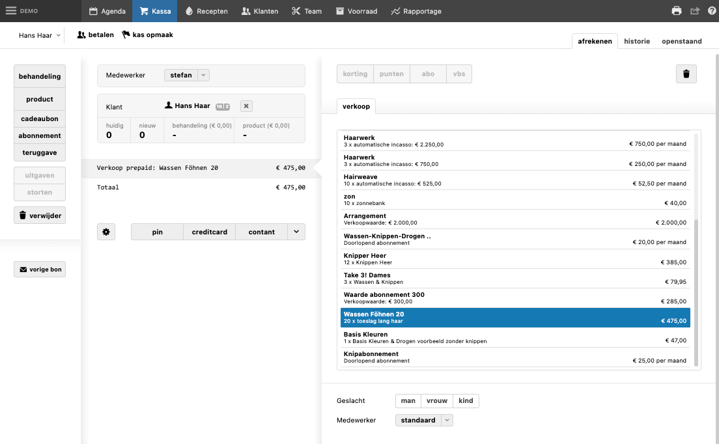This screenshot has width=719, height=444.
Task: Open the Voorraad menu
Action: coord(356,11)
